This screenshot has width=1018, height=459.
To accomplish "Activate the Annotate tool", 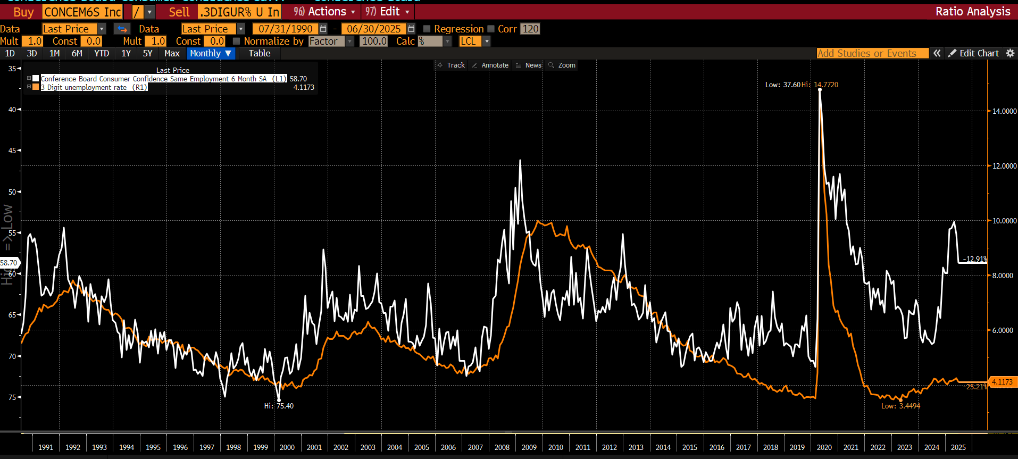I will click(490, 65).
